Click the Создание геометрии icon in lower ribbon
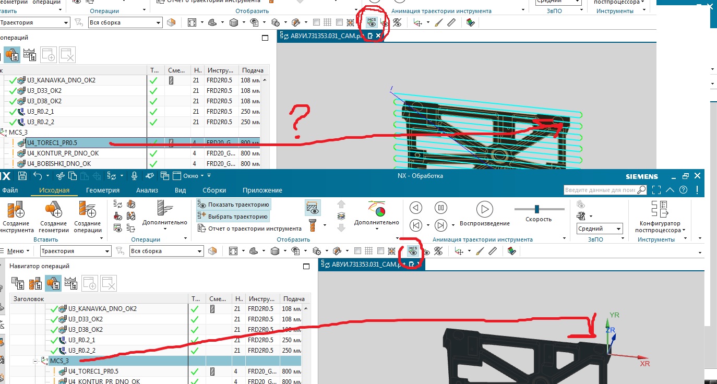This screenshot has width=717, height=384. (53, 210)
